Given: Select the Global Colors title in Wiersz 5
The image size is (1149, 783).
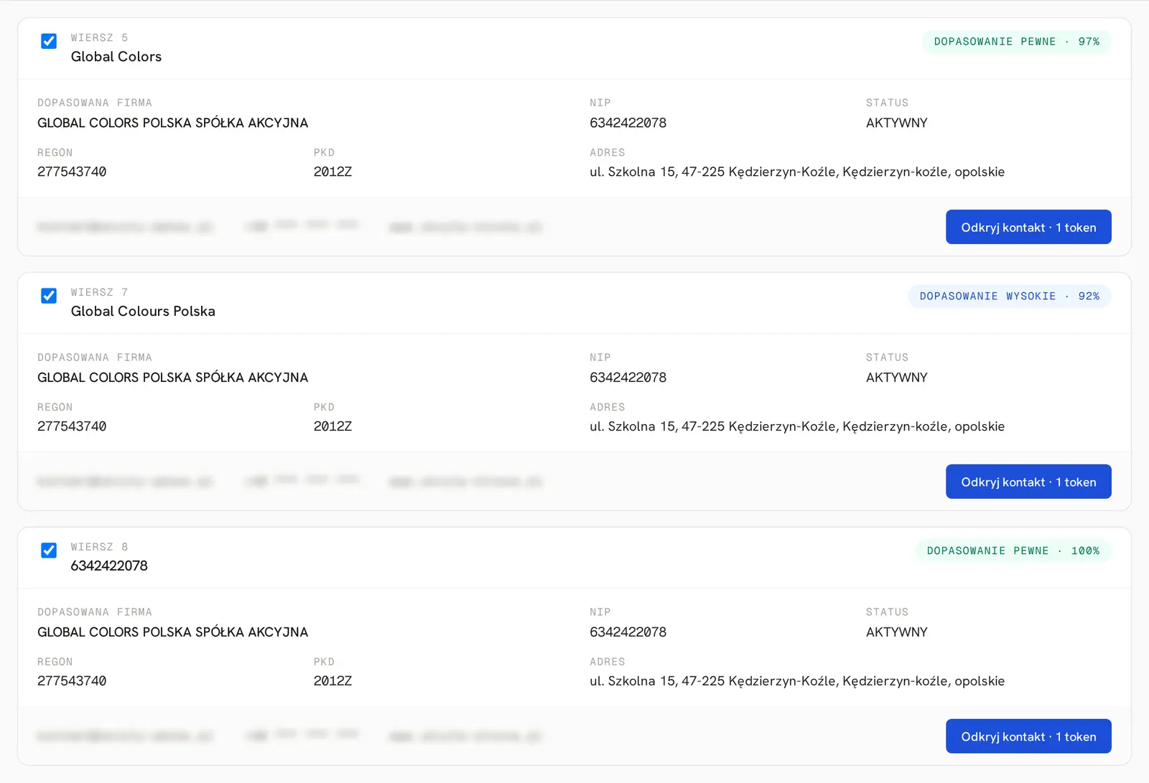Looking at the screenshot, I should [116, 57].
